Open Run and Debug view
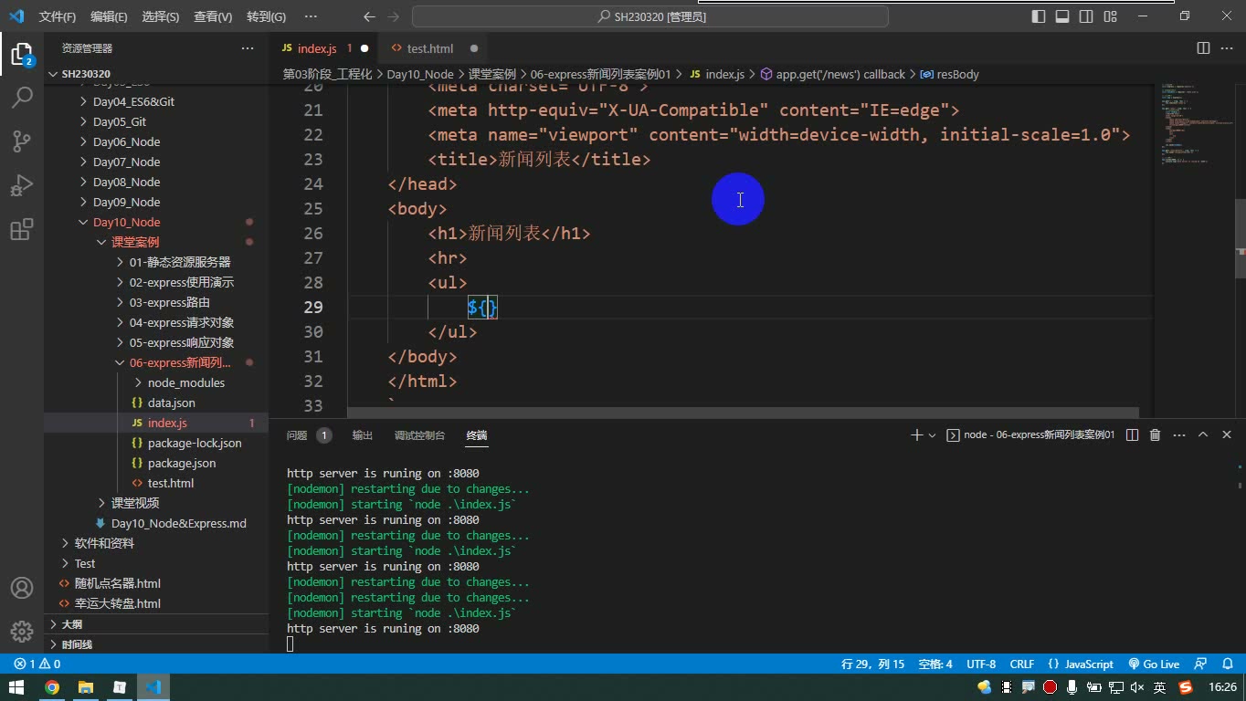Viewport: 1246px width, 701px height. coord(22,184)
